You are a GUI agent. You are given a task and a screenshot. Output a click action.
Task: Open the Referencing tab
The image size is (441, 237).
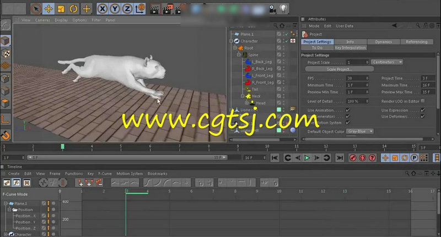pyautogui.click(x=417, y=42)
